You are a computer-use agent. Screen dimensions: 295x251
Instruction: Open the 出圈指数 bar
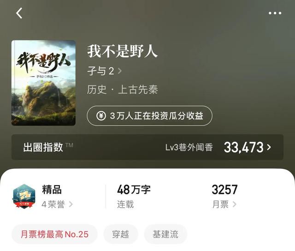click(147, 147)
